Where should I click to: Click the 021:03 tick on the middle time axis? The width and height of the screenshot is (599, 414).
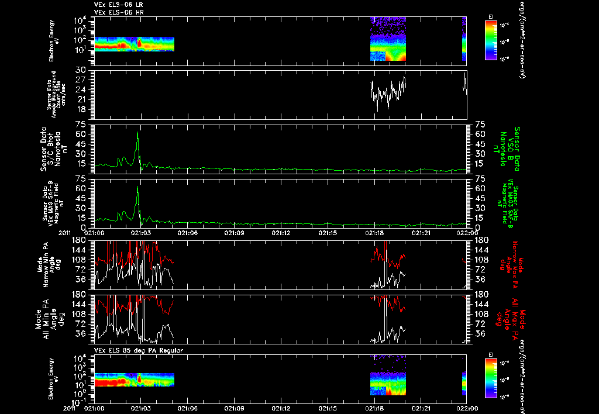(141, 233)
